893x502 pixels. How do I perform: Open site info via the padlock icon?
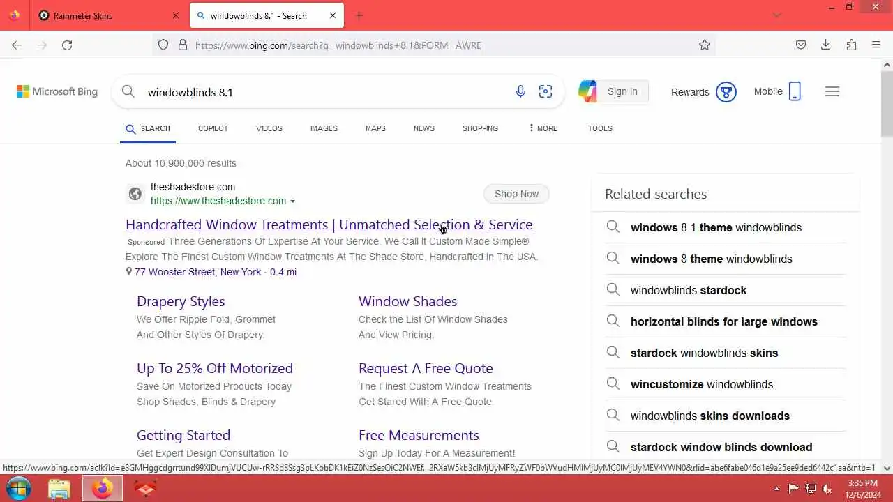[183, 45]
